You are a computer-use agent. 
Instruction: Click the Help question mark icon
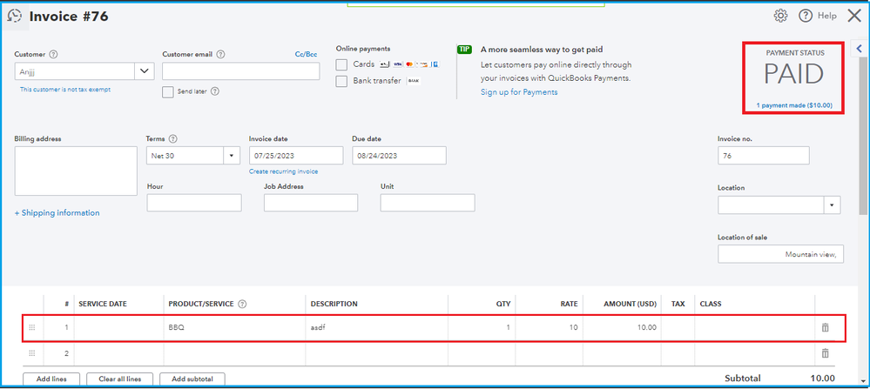click(x=805, y=16)
